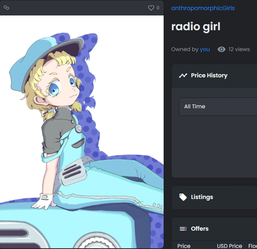
Task: Collapse the Price History section
Action: (x=214, y=75)
